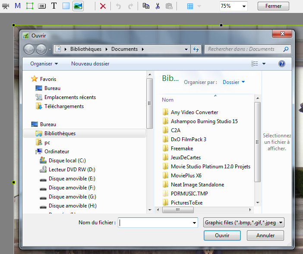Viewport: 303px width, 254px height.
Task: Select the green frame tool icon
Action: [29, 6]
